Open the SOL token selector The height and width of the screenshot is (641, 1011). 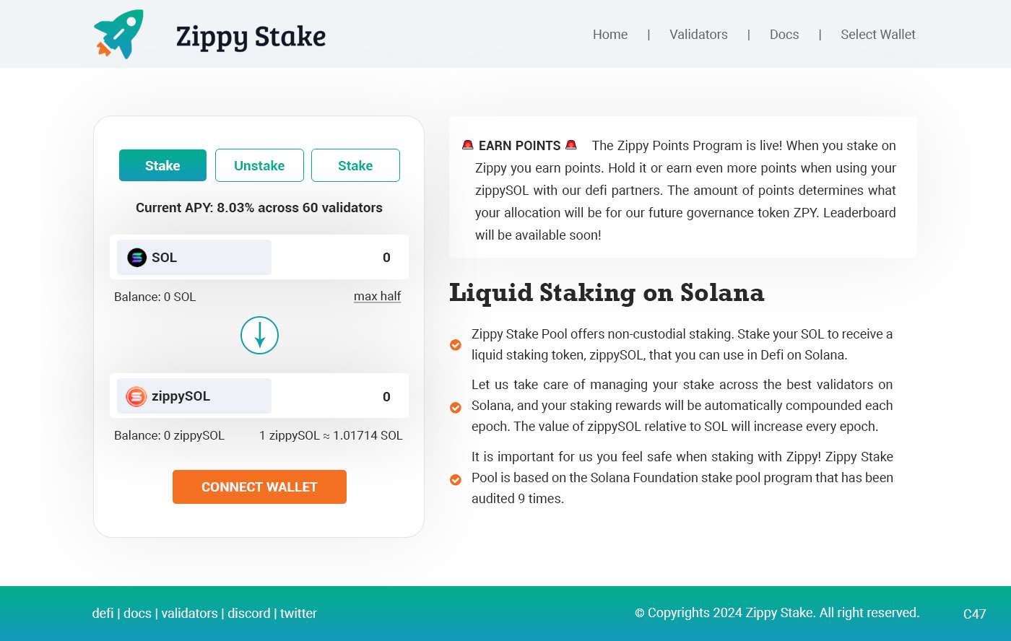[x=194, y=258]
